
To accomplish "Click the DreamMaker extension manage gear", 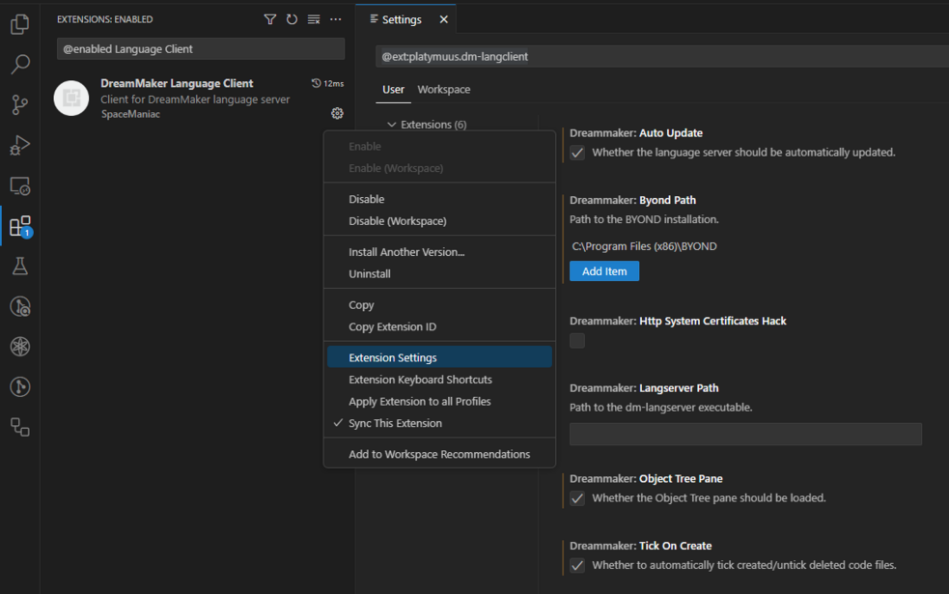I will tap(337, 113).
